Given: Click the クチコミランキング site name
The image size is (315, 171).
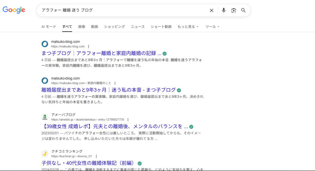Looking at the screenshot, I should point(67,151).
